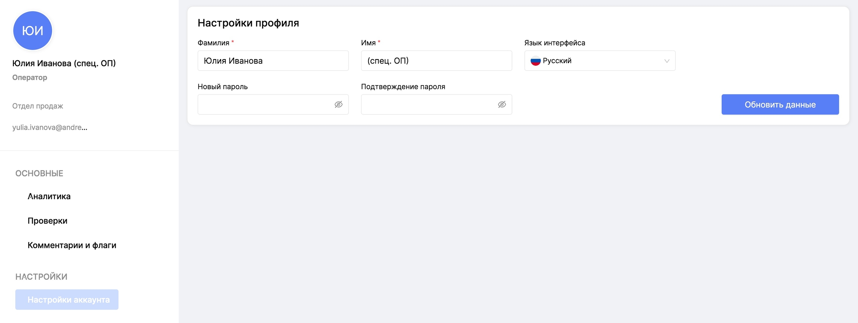The image size is (858, 323).
Task: Click the truncated yulia.ivanova email address
Action: pyautogui.click(x=50, y=127)
